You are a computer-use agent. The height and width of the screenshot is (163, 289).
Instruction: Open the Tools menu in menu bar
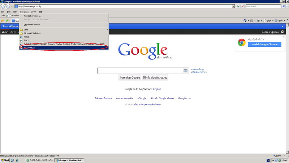(x=33, y=12)
